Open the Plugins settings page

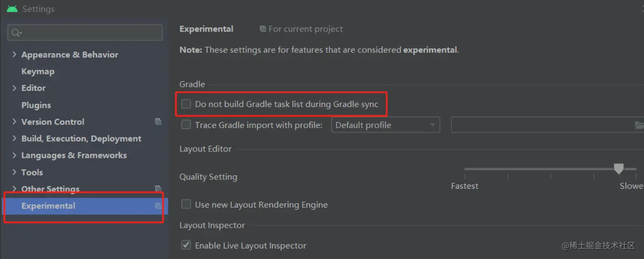point(36,105)
